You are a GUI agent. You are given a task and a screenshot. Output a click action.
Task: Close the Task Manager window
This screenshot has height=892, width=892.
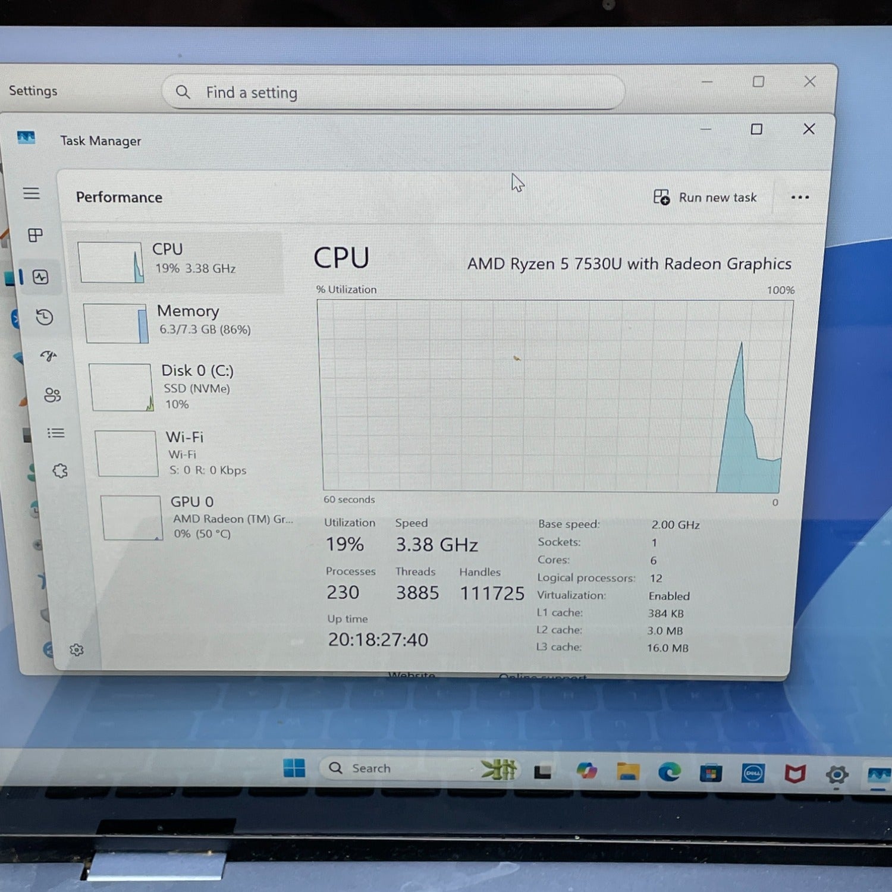(809, 129)
